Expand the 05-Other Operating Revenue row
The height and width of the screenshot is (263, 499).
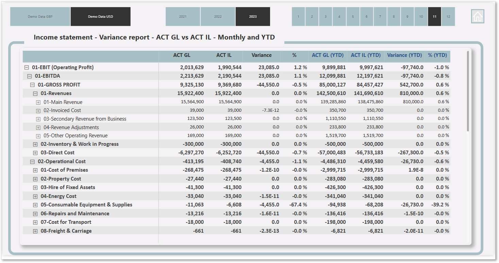click(x=38, y=136)
